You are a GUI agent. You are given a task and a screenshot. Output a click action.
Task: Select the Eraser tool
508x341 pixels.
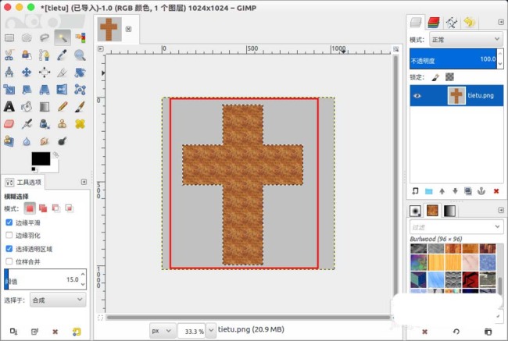(x=9, y=124)
